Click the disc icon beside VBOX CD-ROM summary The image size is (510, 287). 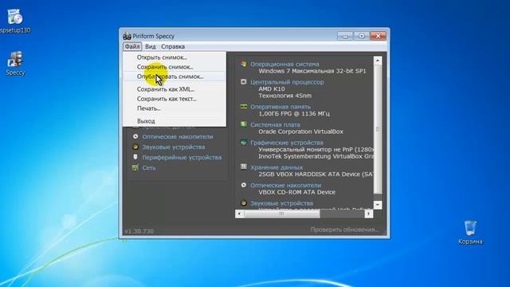coord(244,185)
